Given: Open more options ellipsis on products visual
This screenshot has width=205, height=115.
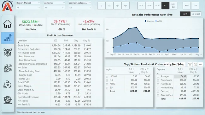Looking at the screenshot, I should (201, 64).
